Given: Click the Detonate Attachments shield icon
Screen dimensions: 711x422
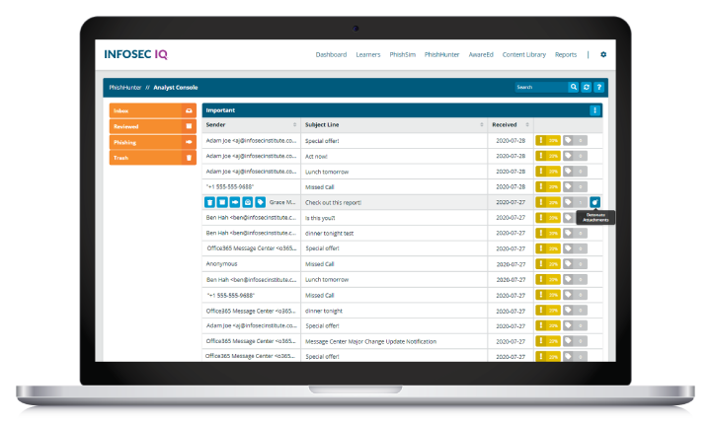Looking at the screenshot, I should coord(594,202).
